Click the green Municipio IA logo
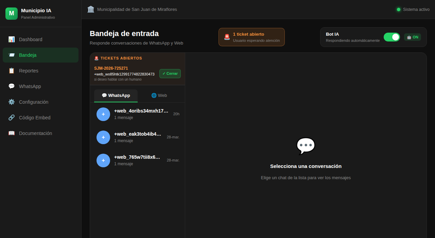The height and width of the screenshot is (238, 435). coord(12,14)
